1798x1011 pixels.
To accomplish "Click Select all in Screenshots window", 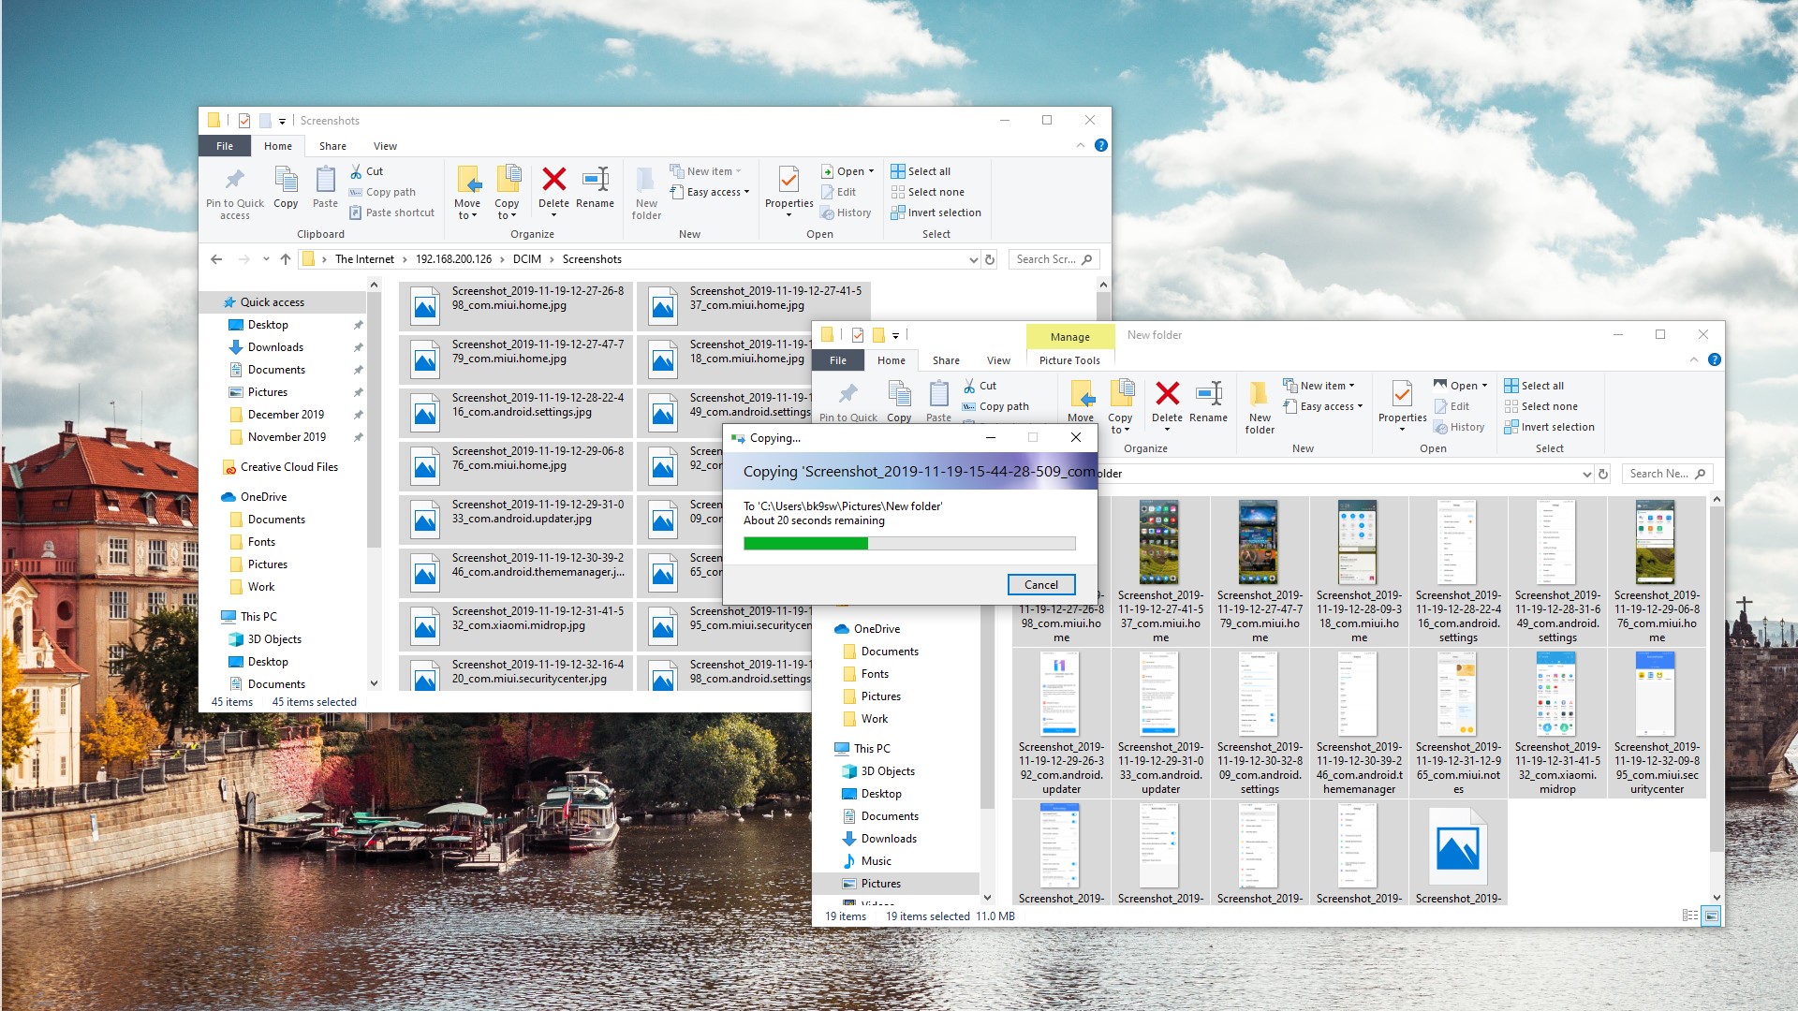I will click(x=921, y=171).
